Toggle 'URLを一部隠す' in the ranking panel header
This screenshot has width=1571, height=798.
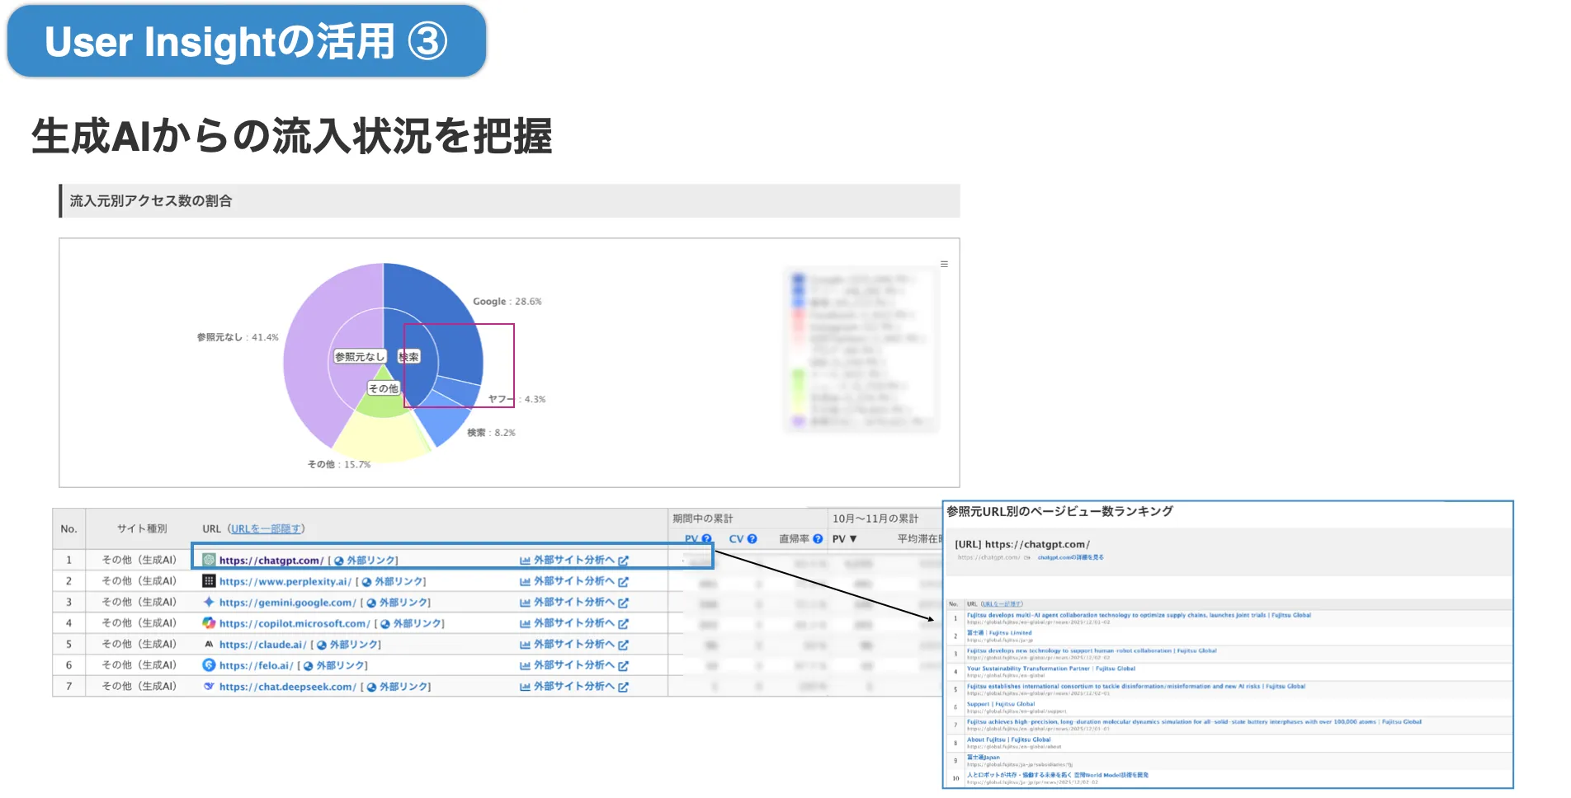(1001, 604)
